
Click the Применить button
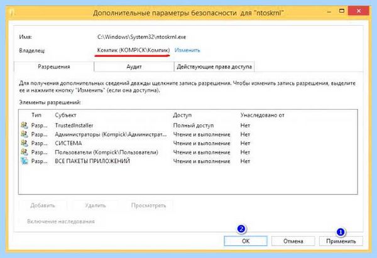pos(341,241)
